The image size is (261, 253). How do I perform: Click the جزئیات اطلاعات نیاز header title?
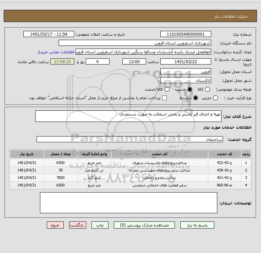pos(231,16)
